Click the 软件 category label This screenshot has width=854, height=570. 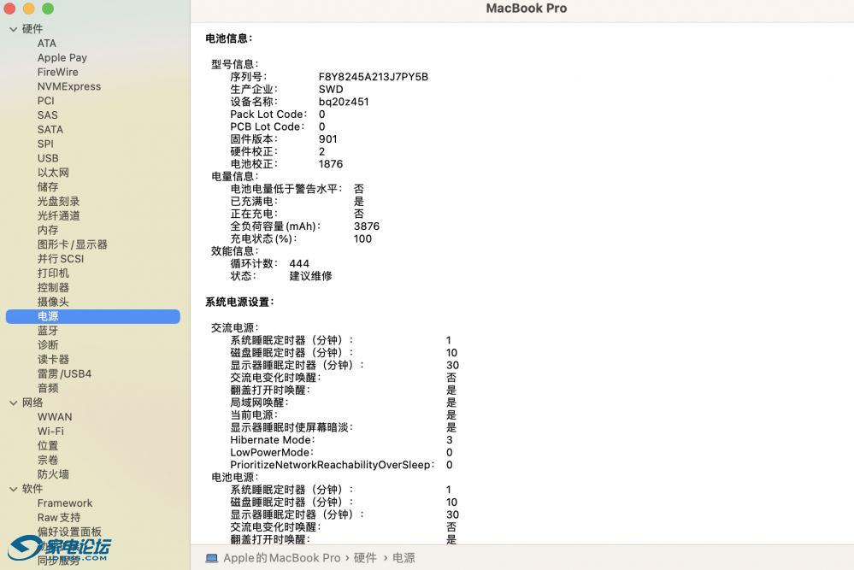coord(32,489)
